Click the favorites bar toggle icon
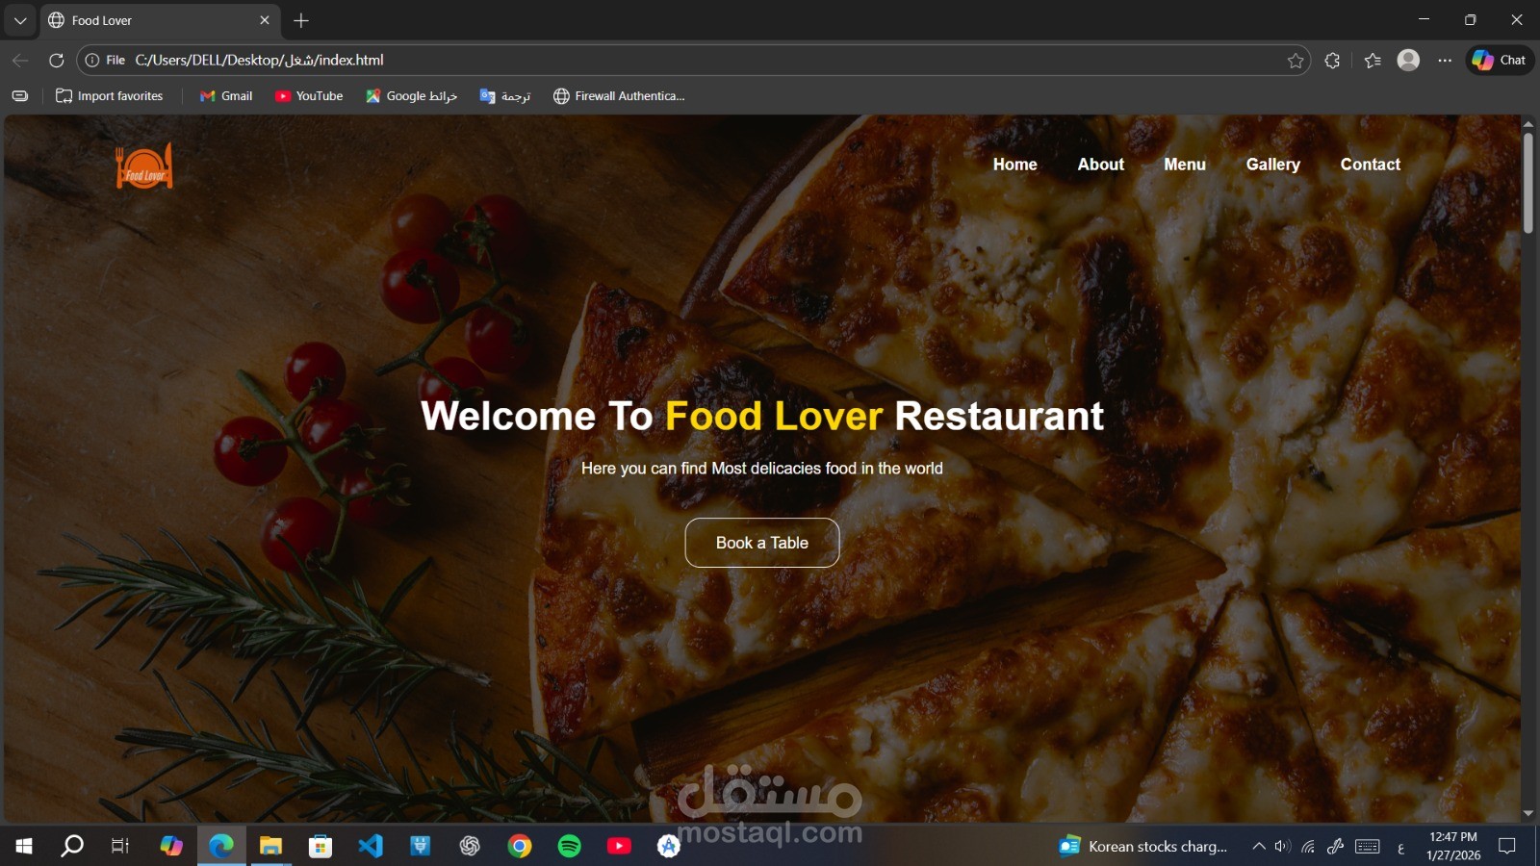 point(20,96)
